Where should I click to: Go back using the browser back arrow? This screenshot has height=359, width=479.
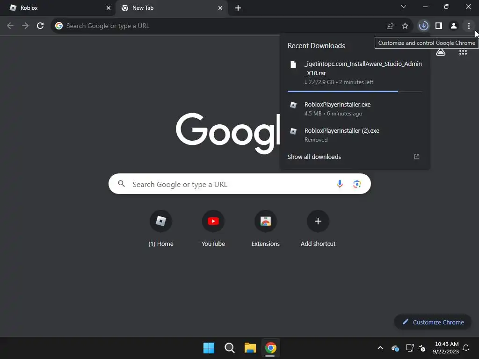10,26
